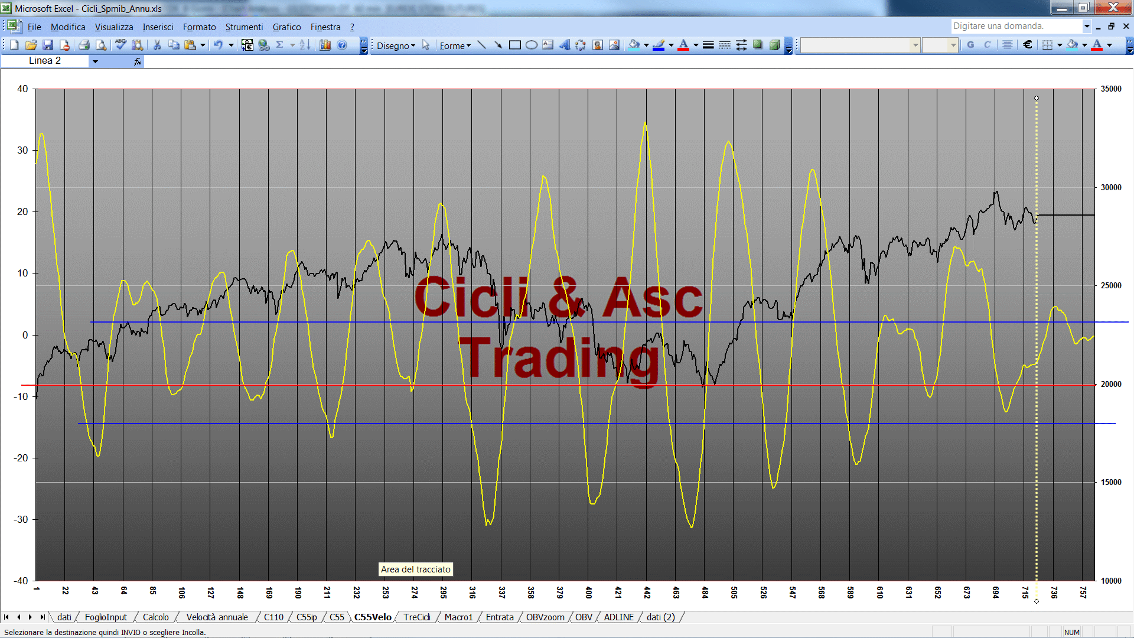Apply the drawing toolbar Line Color brush
This screenshot has width=1134, height=638.
[659, 45]
